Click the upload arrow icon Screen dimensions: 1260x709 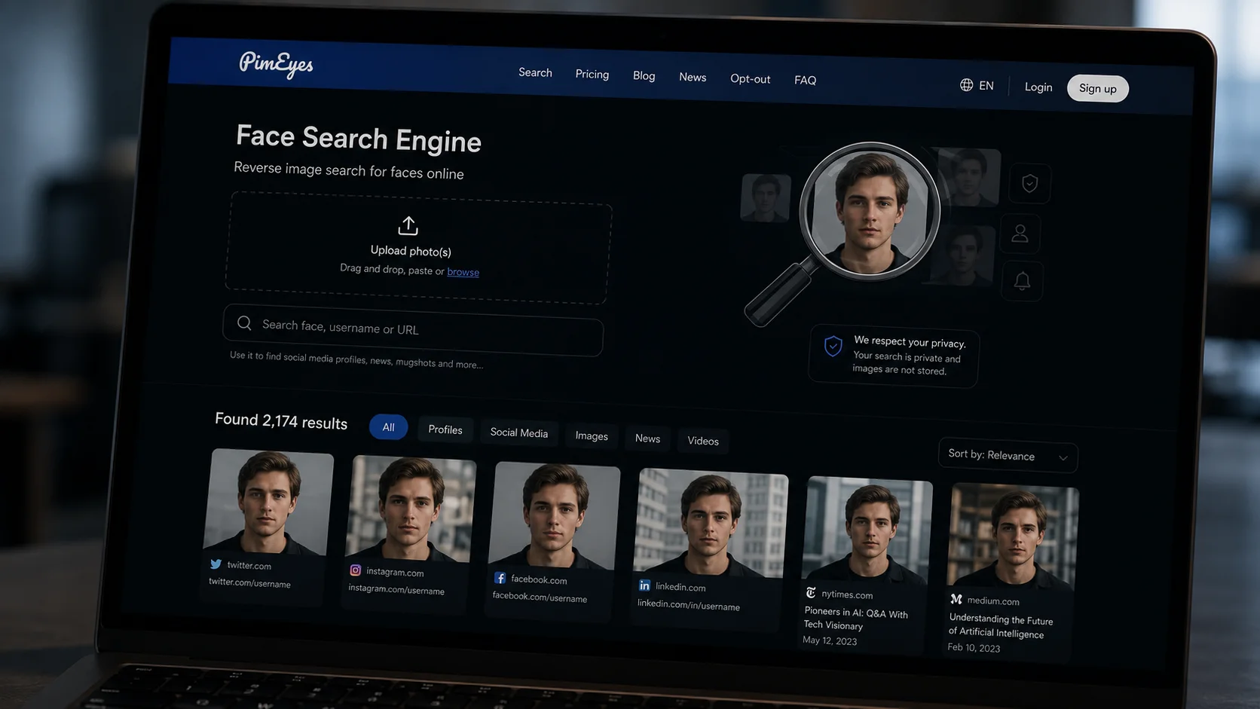408,225
